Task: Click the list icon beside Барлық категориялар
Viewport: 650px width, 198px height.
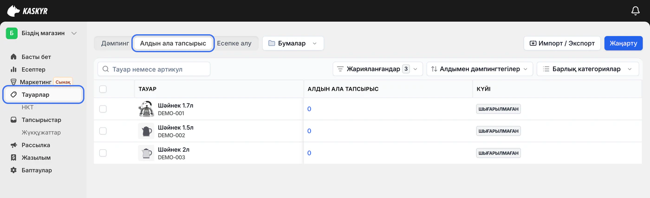Action: point(546,69)
